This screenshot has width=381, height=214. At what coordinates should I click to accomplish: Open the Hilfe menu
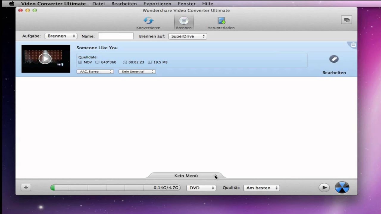[207, 4]
